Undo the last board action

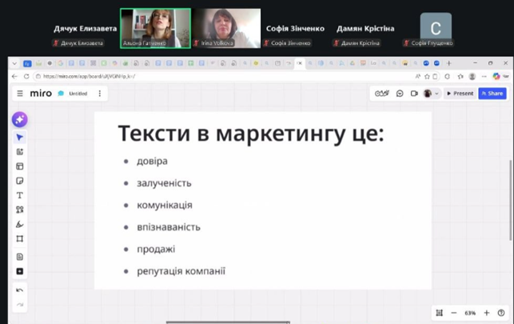[20, 290]
